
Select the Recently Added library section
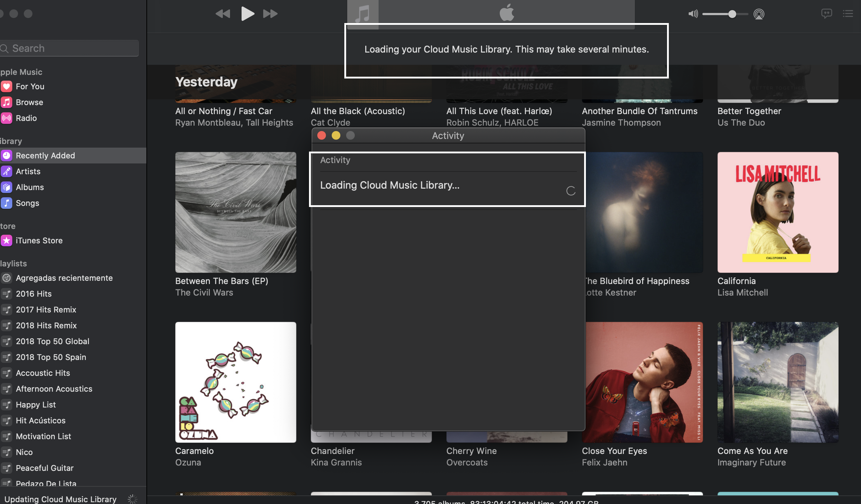45,155
